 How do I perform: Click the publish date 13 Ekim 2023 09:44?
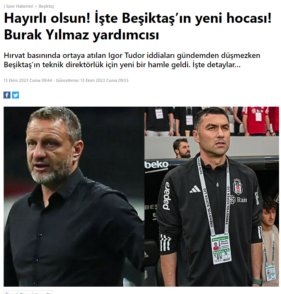click(28, 80)
